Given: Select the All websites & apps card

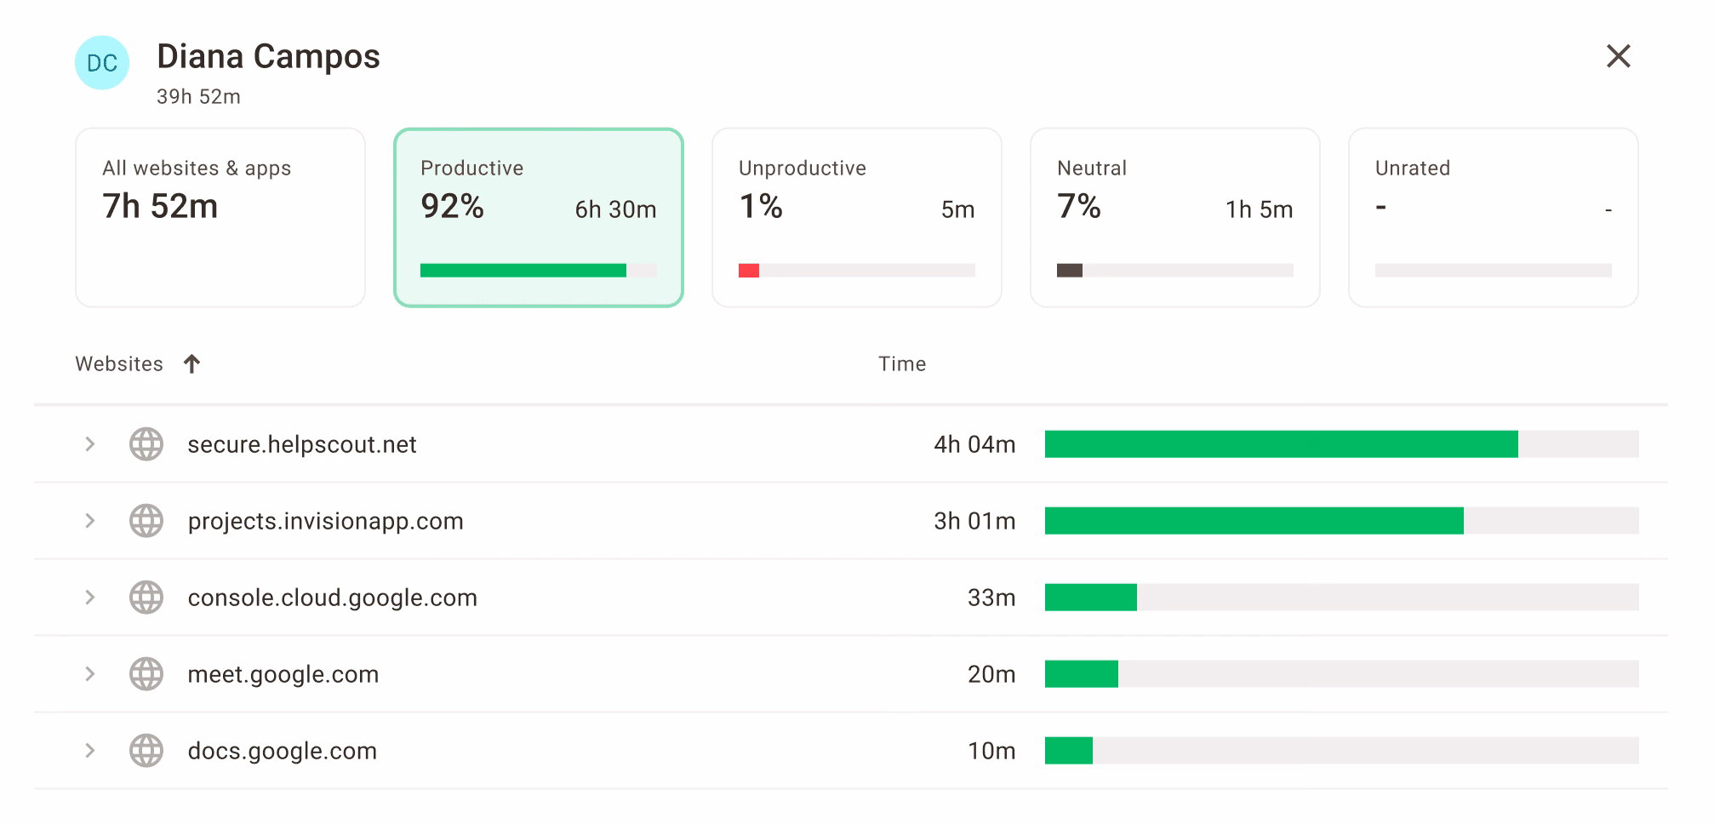Looking at the screenshot, I should pos(220,217).
